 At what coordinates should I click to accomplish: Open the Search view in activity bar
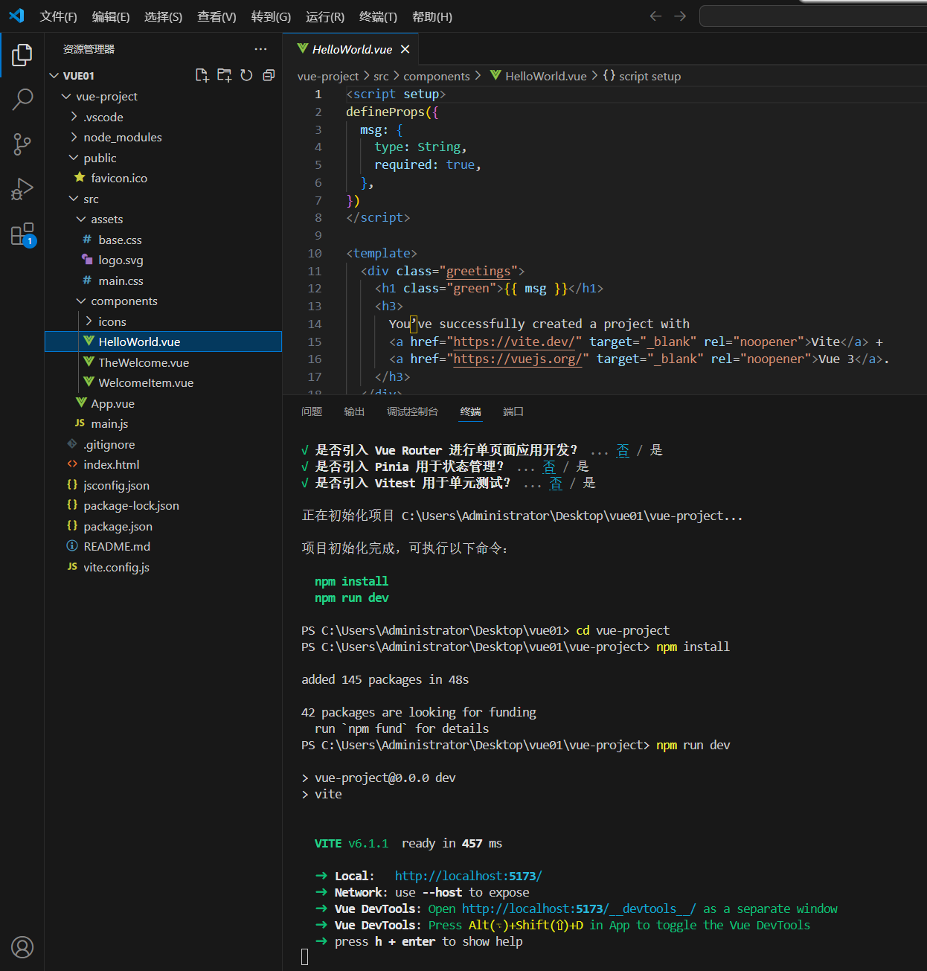[22, 99]
